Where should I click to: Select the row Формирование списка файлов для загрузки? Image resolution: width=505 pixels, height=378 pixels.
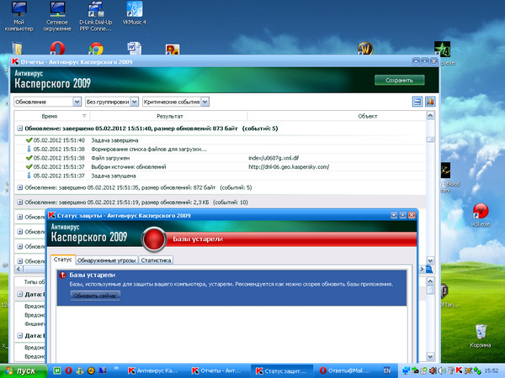[x=221, y=150]
